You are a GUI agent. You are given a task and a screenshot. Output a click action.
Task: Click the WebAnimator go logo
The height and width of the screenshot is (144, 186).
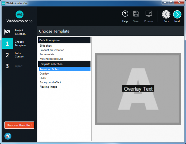(19, 17)
